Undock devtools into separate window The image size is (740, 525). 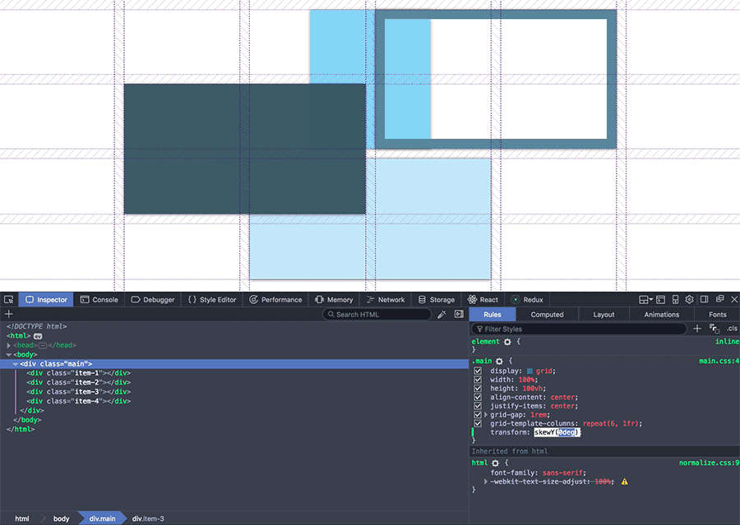coord(719,299)
